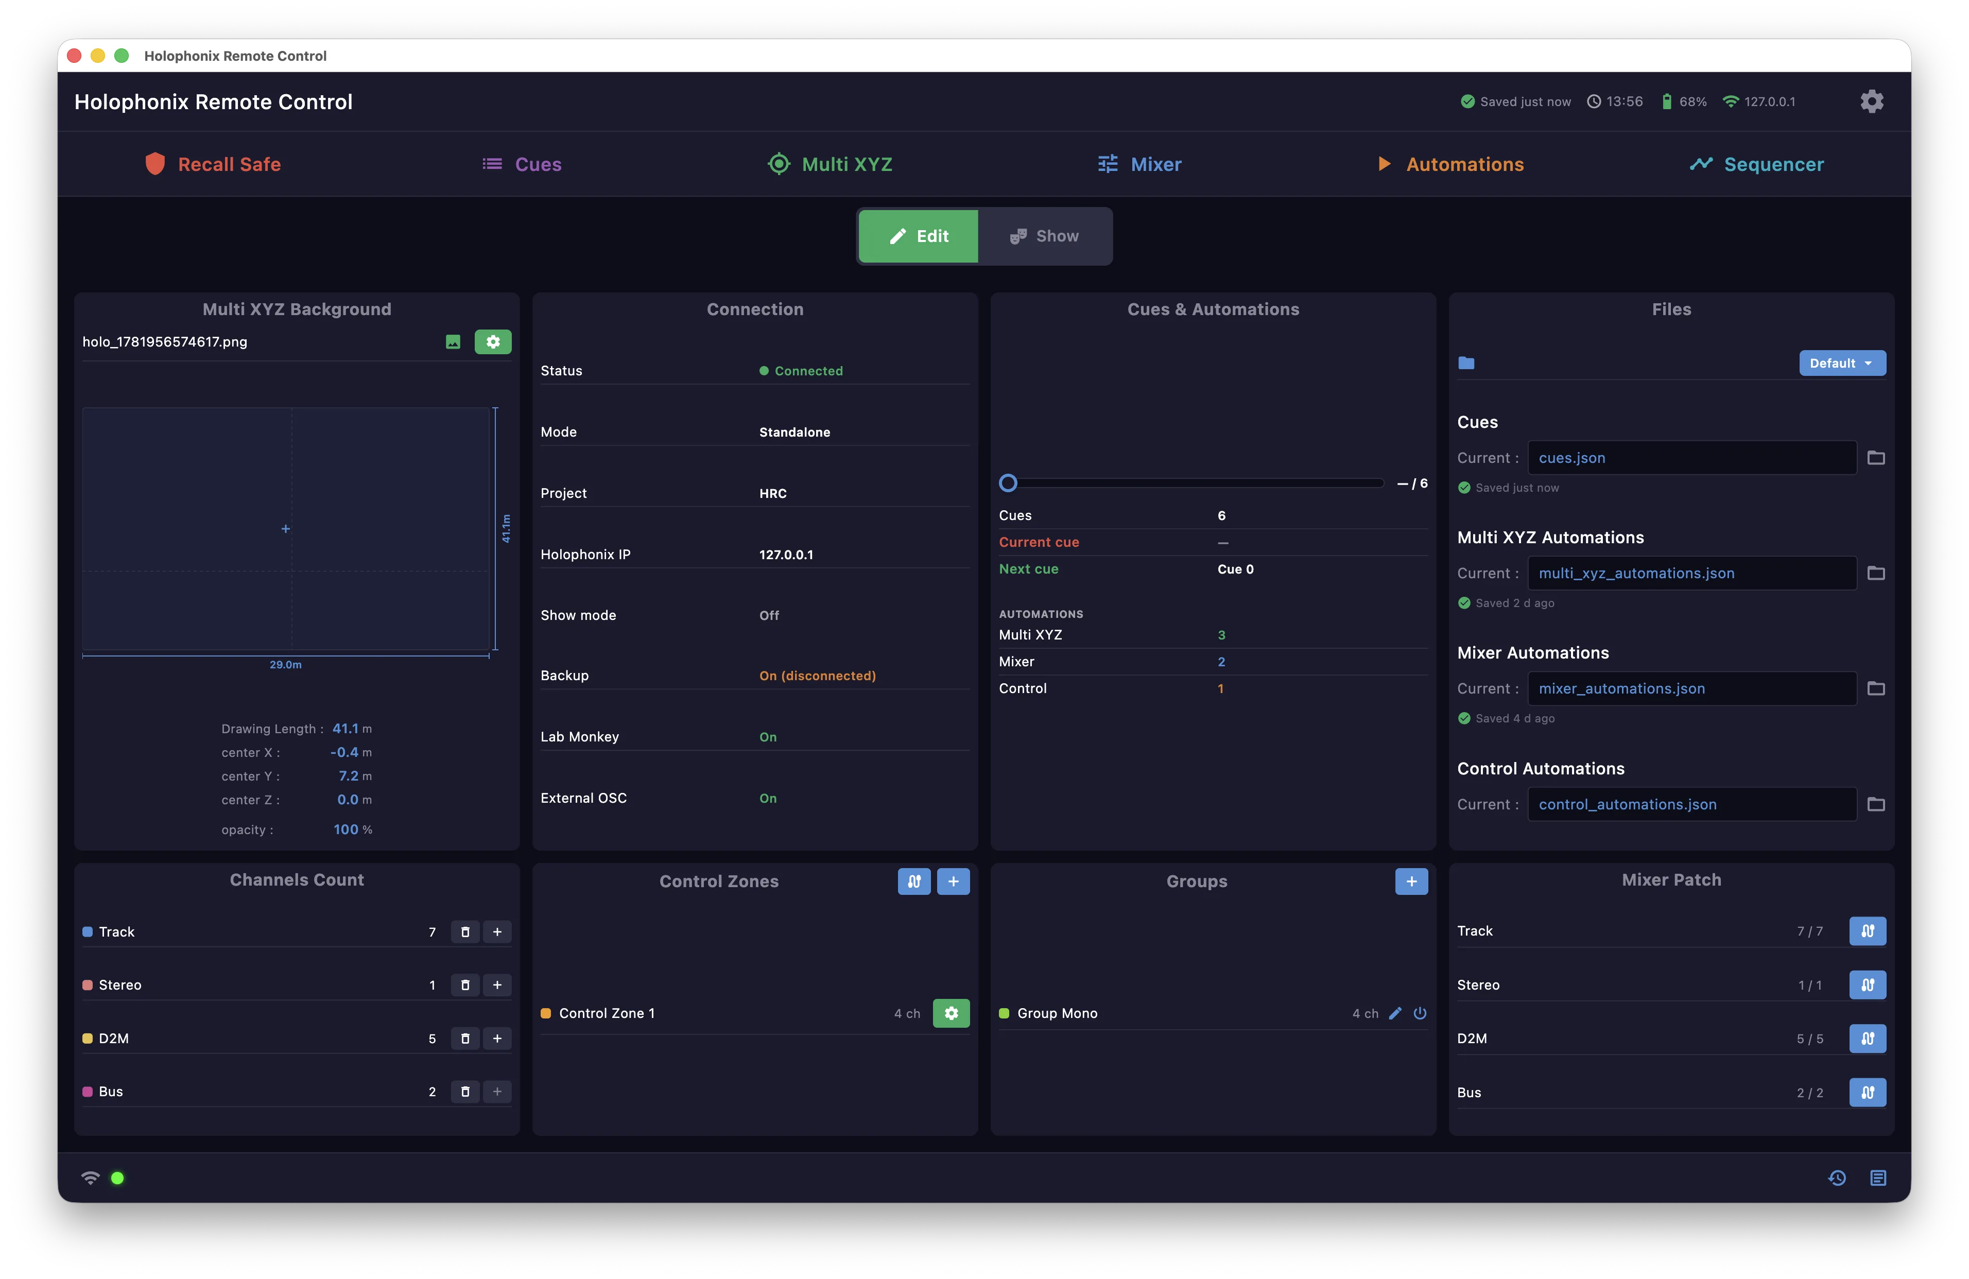1969x1279 pixels.
Task: Open Control Zones patch routing button
Action: click(x=914, y=881)
